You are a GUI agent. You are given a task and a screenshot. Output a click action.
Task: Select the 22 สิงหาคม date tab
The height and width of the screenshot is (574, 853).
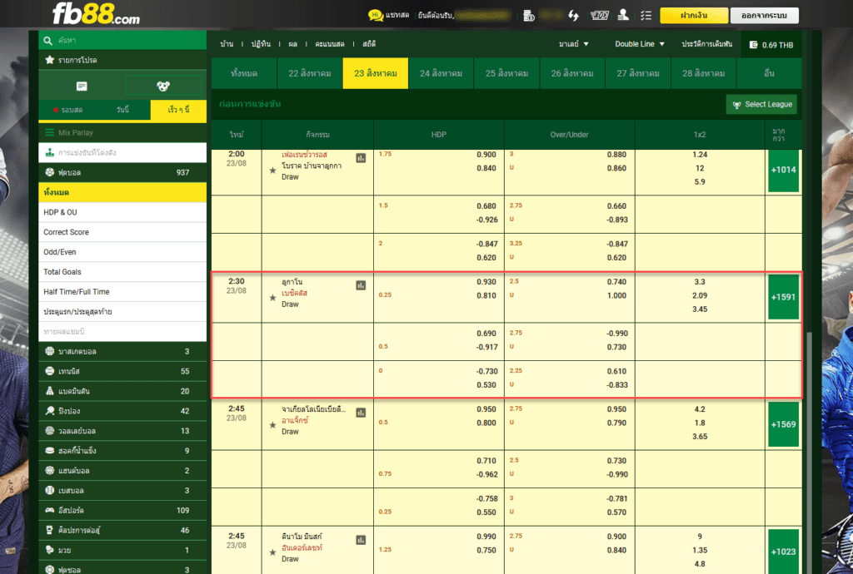310,73
